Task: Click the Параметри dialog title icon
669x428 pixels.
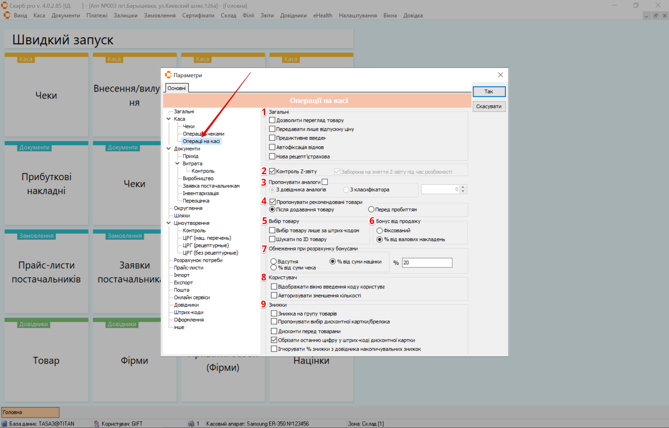Action: 168,75
